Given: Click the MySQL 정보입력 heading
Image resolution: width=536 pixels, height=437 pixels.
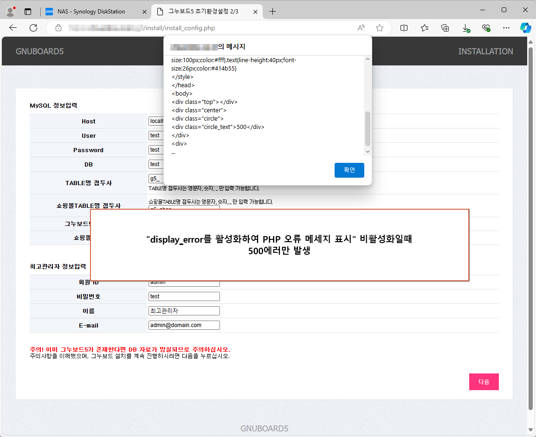Looking at the screenshot, I should click(53, 105).
